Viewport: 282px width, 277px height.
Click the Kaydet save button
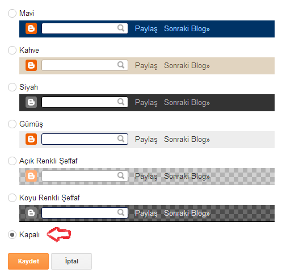coord(28,261)
